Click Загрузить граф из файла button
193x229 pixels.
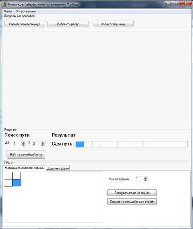coord(132,193)
